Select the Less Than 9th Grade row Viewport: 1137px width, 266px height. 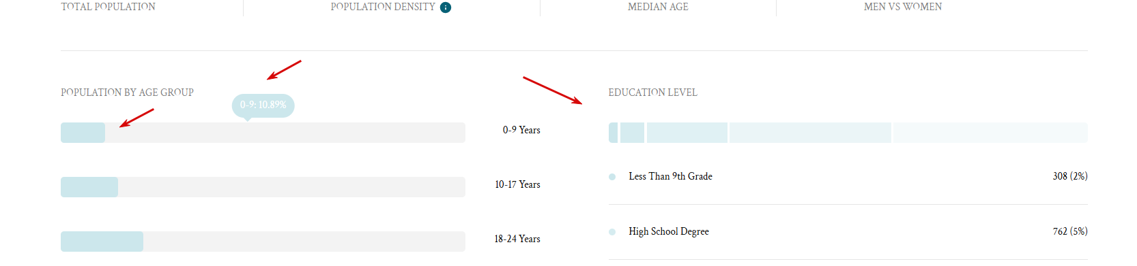pos(848,177)
